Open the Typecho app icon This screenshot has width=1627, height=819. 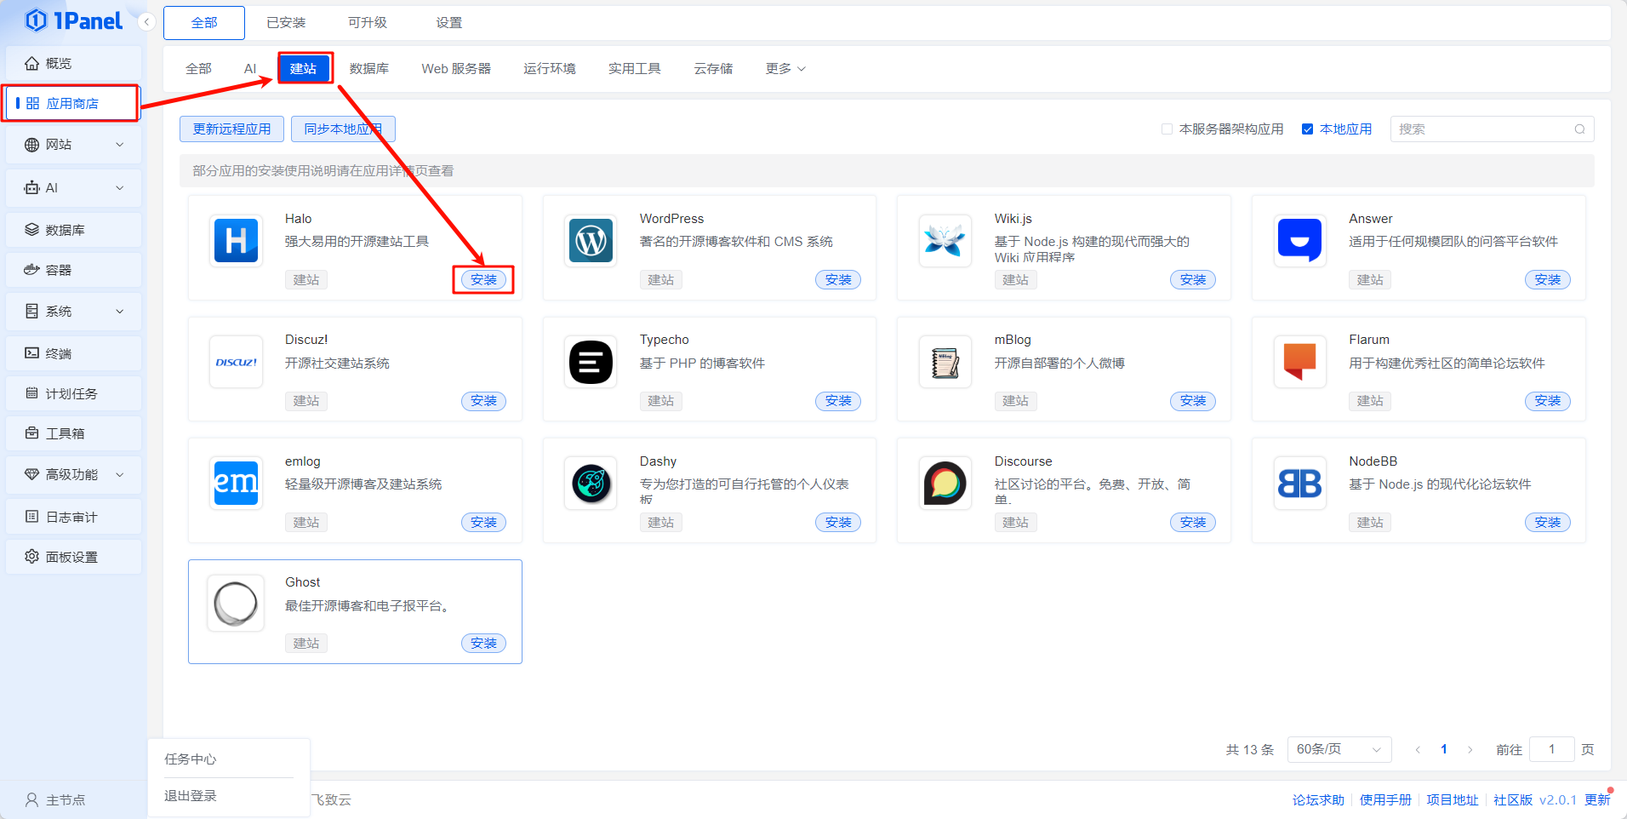coord(591,362)
